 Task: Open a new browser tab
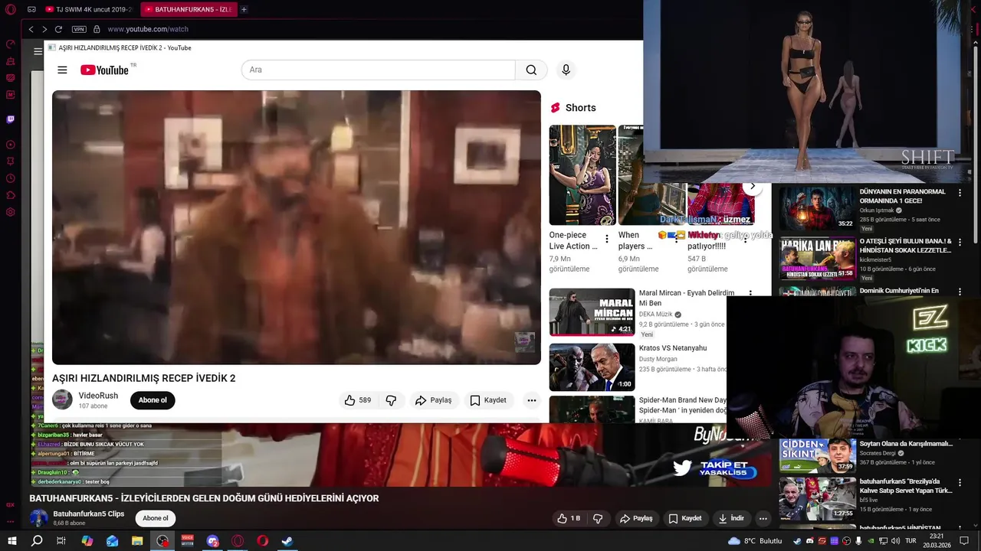(244, 9)
